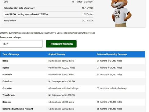This screenshot has width=149, height=112.
Task: Click the Emissions coverage row label
Action: click(7, 81)
